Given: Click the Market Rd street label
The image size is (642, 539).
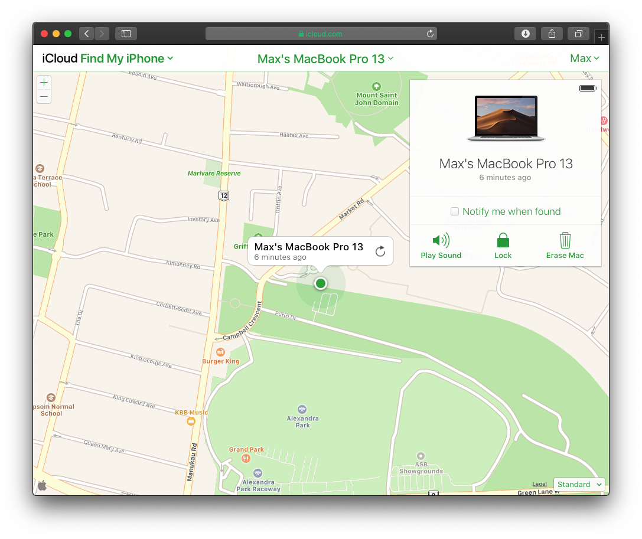Looking at the screenshot, I should (x=351, y=209).
